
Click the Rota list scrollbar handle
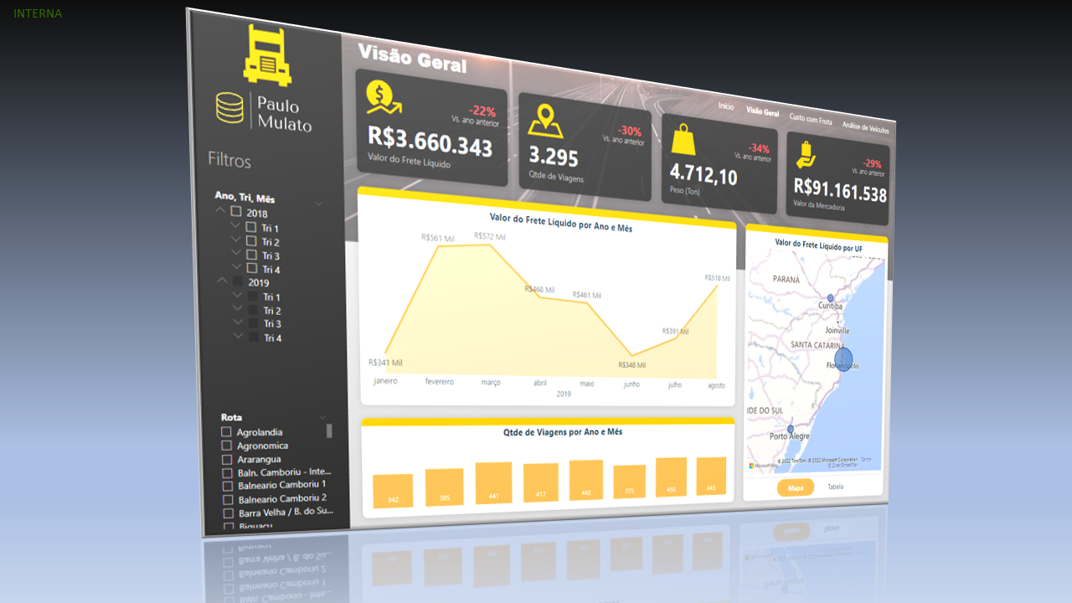pos(329,430)
